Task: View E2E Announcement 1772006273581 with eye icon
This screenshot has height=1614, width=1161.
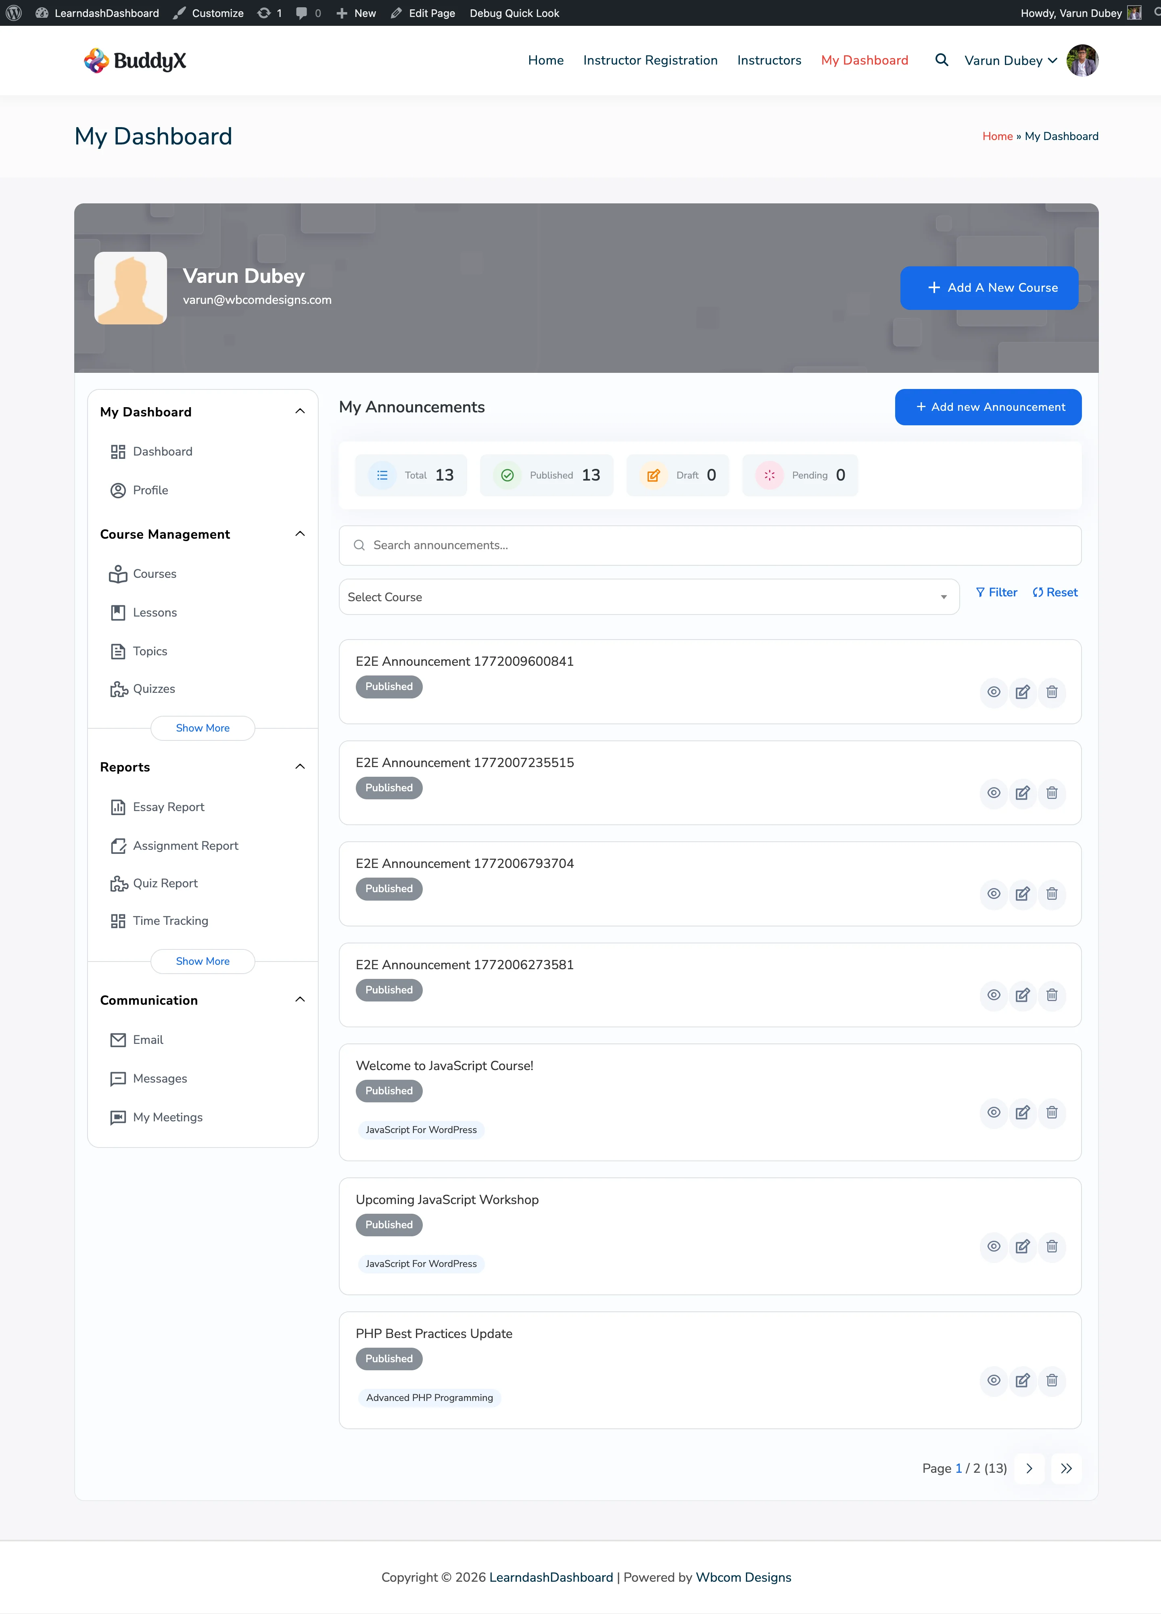Action: pos(993,995)
